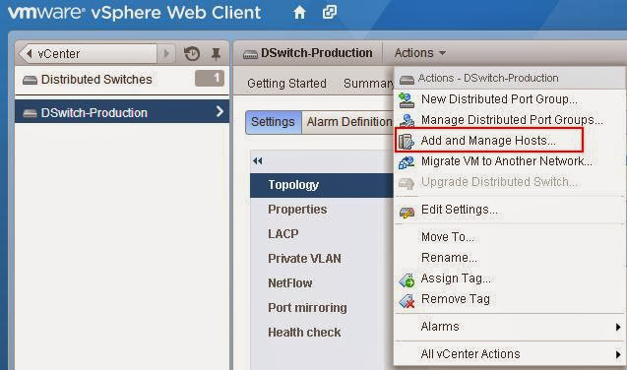Viewport: 627px width, 370px height.
Task: Select DSwitch-Production row in navigator
Action: coord(122,111)
